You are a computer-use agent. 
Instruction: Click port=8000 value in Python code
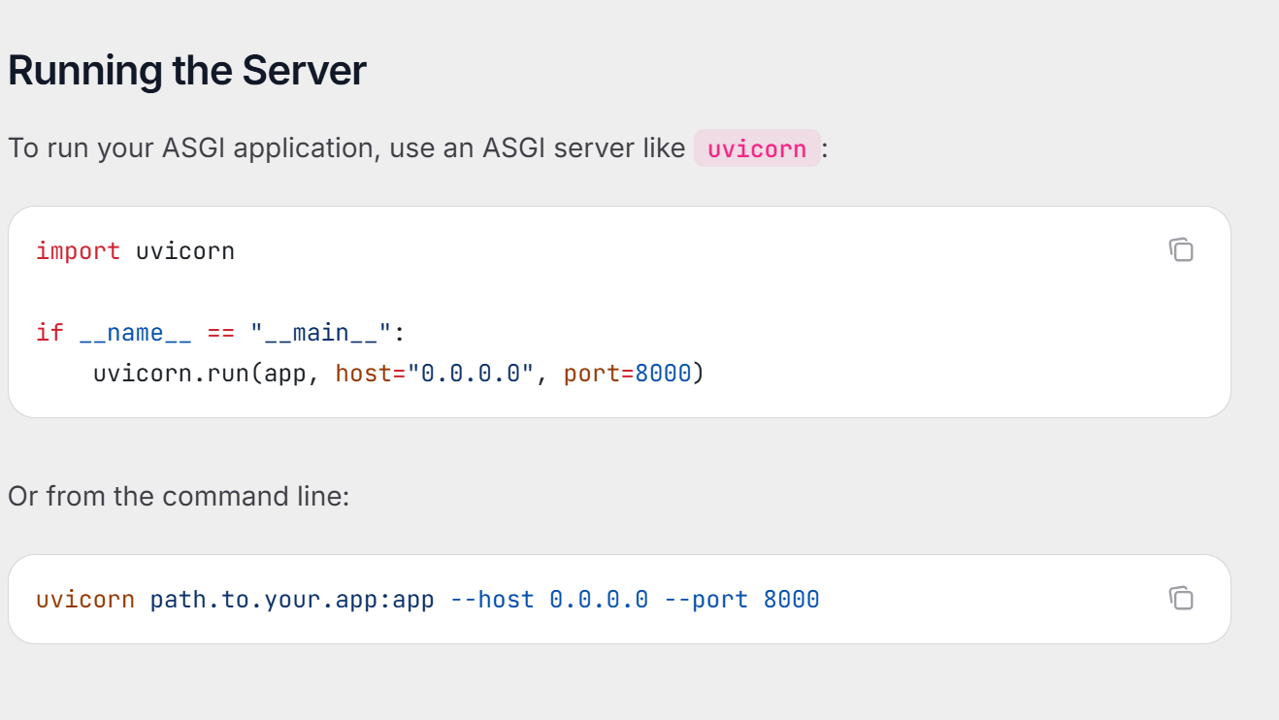[x=628, y=374]
